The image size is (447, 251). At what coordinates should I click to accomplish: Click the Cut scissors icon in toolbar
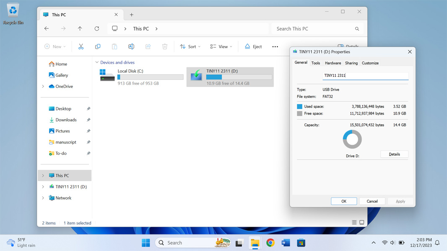tap(81, 46)
